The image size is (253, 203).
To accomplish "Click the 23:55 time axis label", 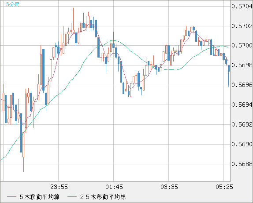I will 59,187.
